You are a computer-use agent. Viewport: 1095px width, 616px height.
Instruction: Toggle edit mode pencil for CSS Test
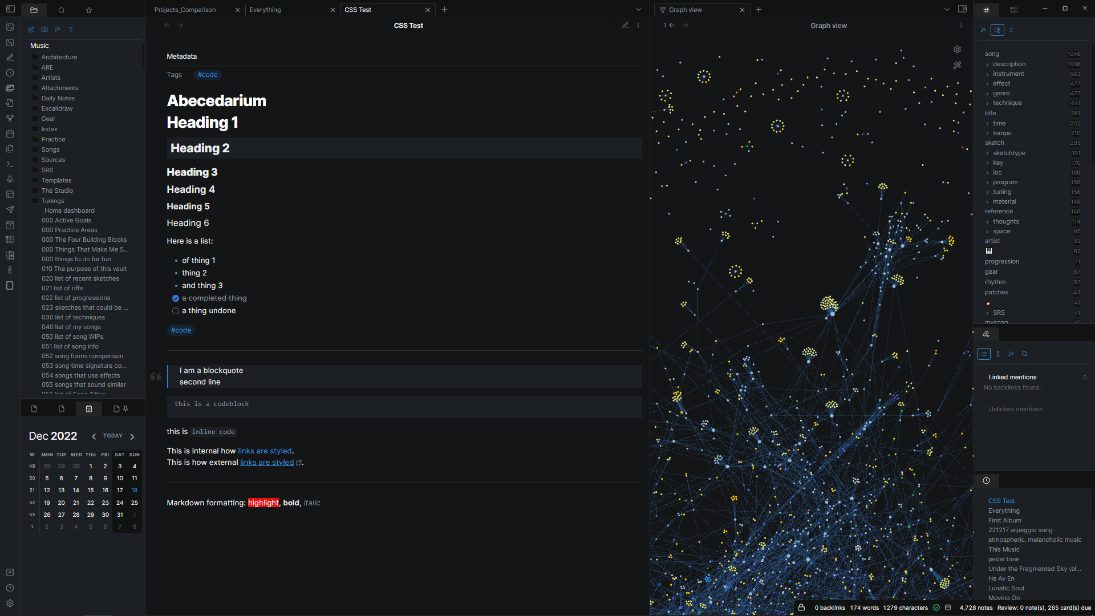pyautogui.click(x=625, y=26)
